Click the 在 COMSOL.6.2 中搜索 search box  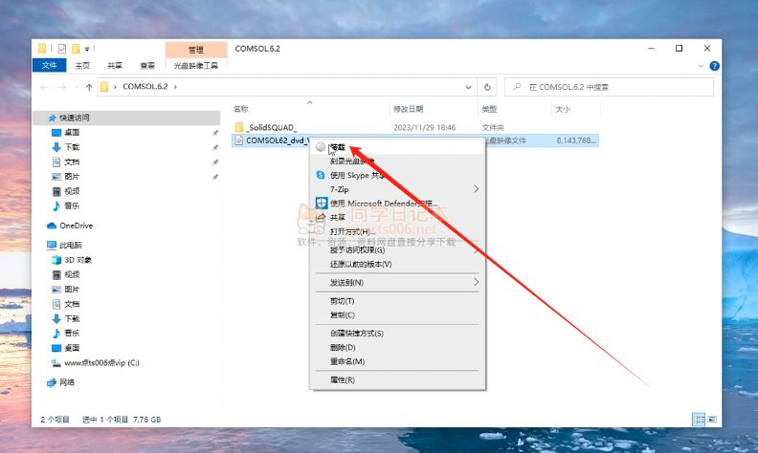point(609,87)
